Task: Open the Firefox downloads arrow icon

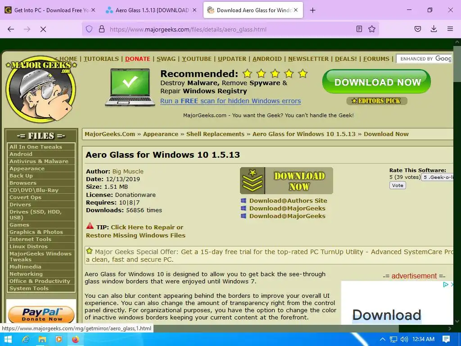Action: coord(434,29)
